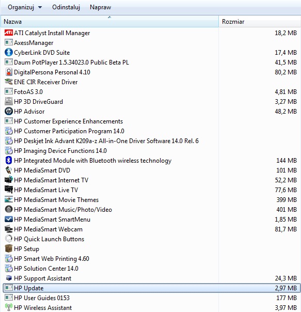The height and width of the screenshot is (312, 301).
Task: Select the HP Setup entry
Action: [x=152, y=249]
